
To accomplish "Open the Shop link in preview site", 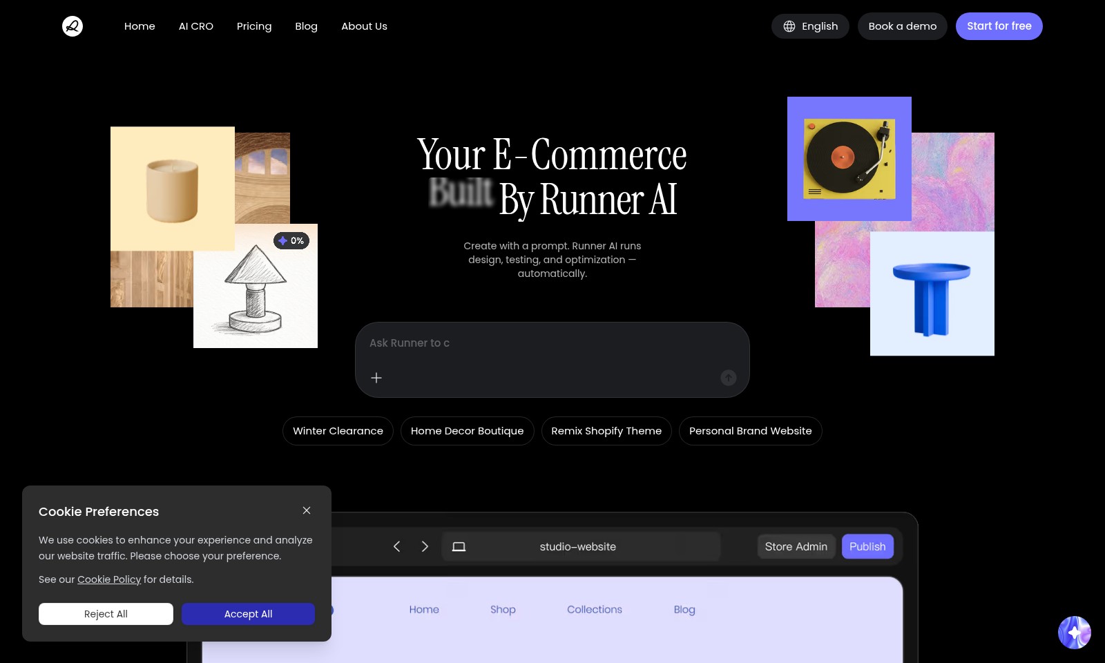I will tap(503, 610).
